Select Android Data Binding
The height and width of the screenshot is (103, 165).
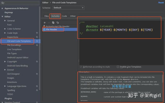pyautogui.click(x=18, y=66)
